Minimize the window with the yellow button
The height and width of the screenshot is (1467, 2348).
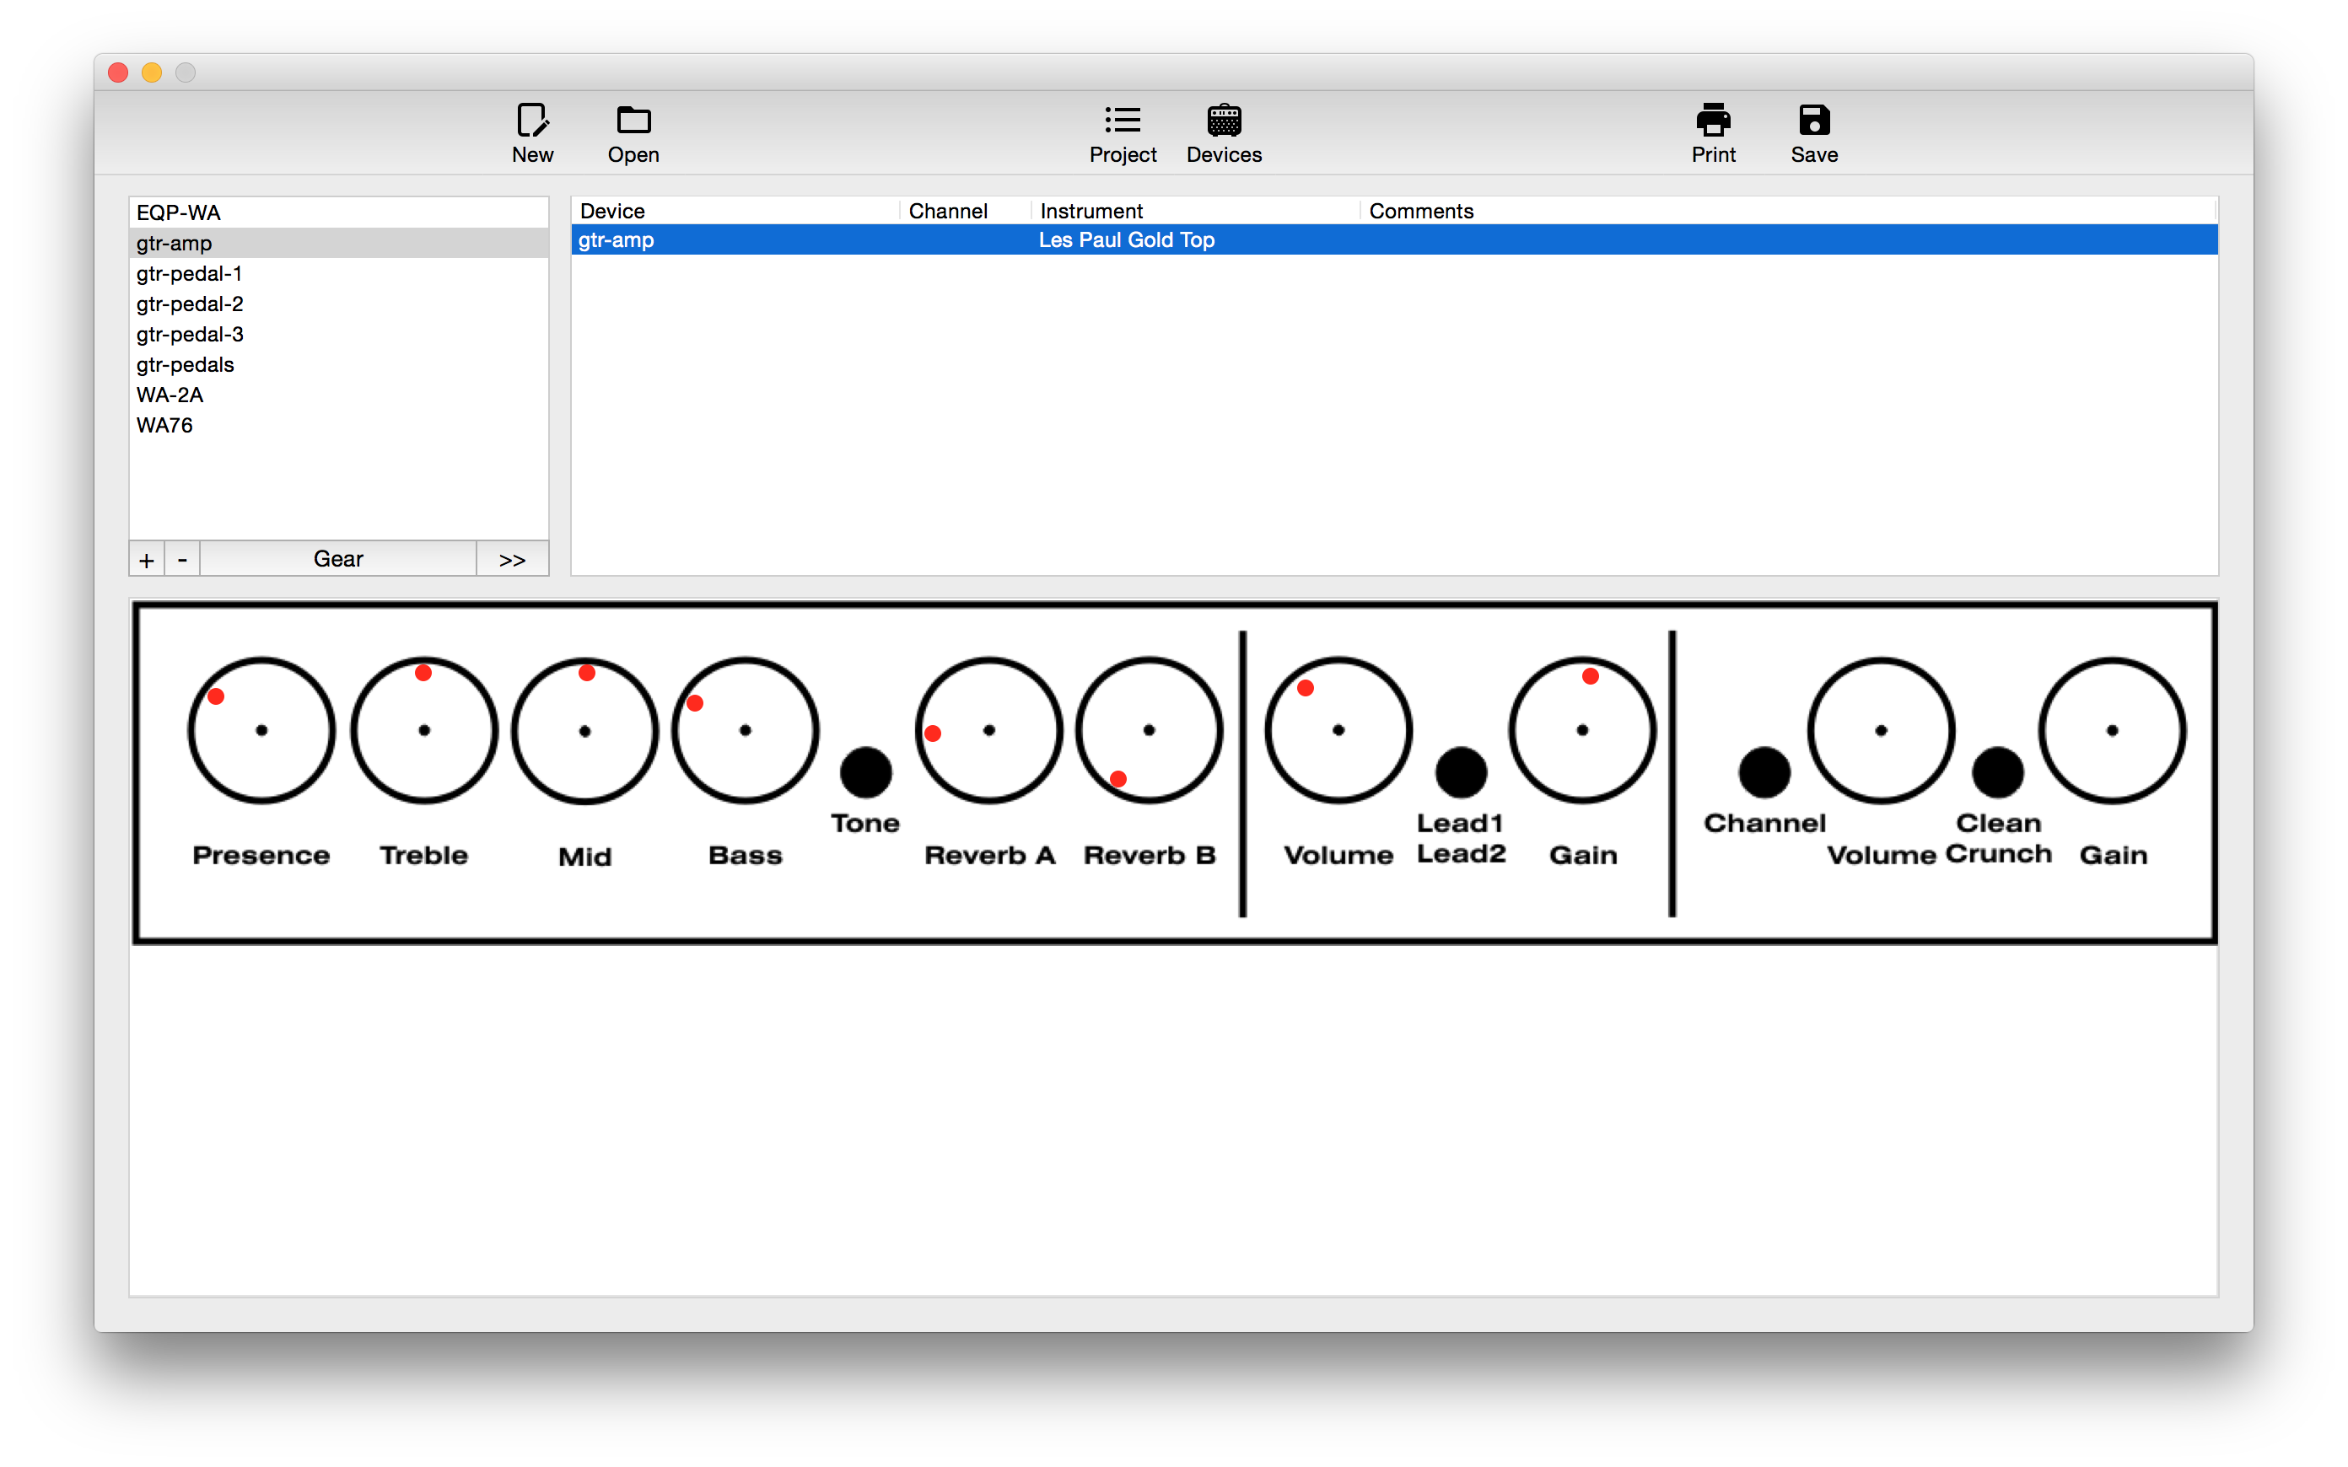[153, 73]
